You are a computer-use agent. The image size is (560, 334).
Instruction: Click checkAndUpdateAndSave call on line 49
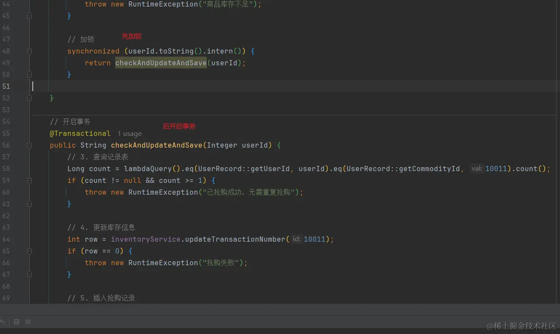[x=161, y=63]
